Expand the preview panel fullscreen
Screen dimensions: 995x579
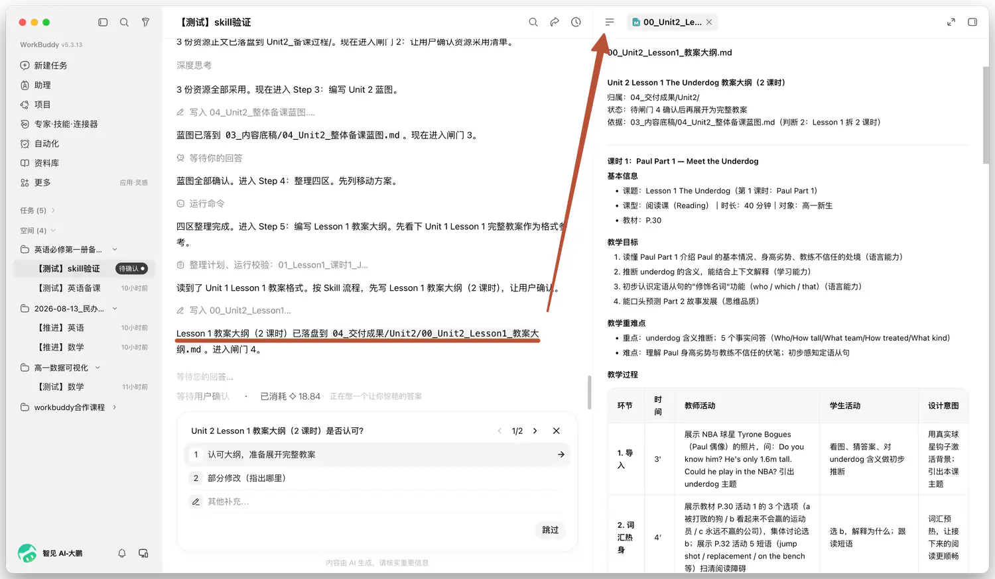tap(951, 23)
